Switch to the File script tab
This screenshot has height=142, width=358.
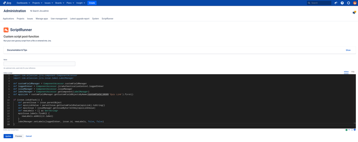[x=353, y=72]
